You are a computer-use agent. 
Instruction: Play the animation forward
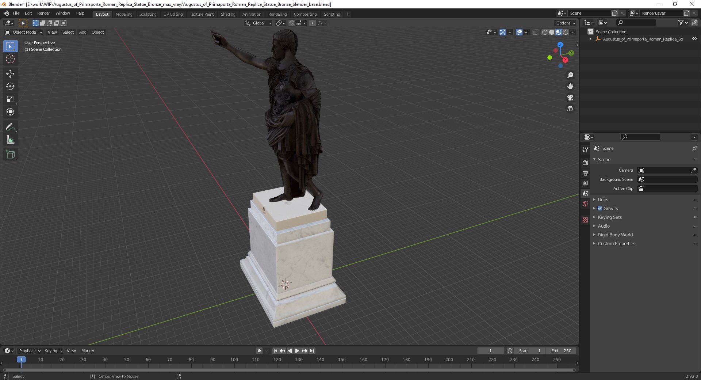coord(297,351)
